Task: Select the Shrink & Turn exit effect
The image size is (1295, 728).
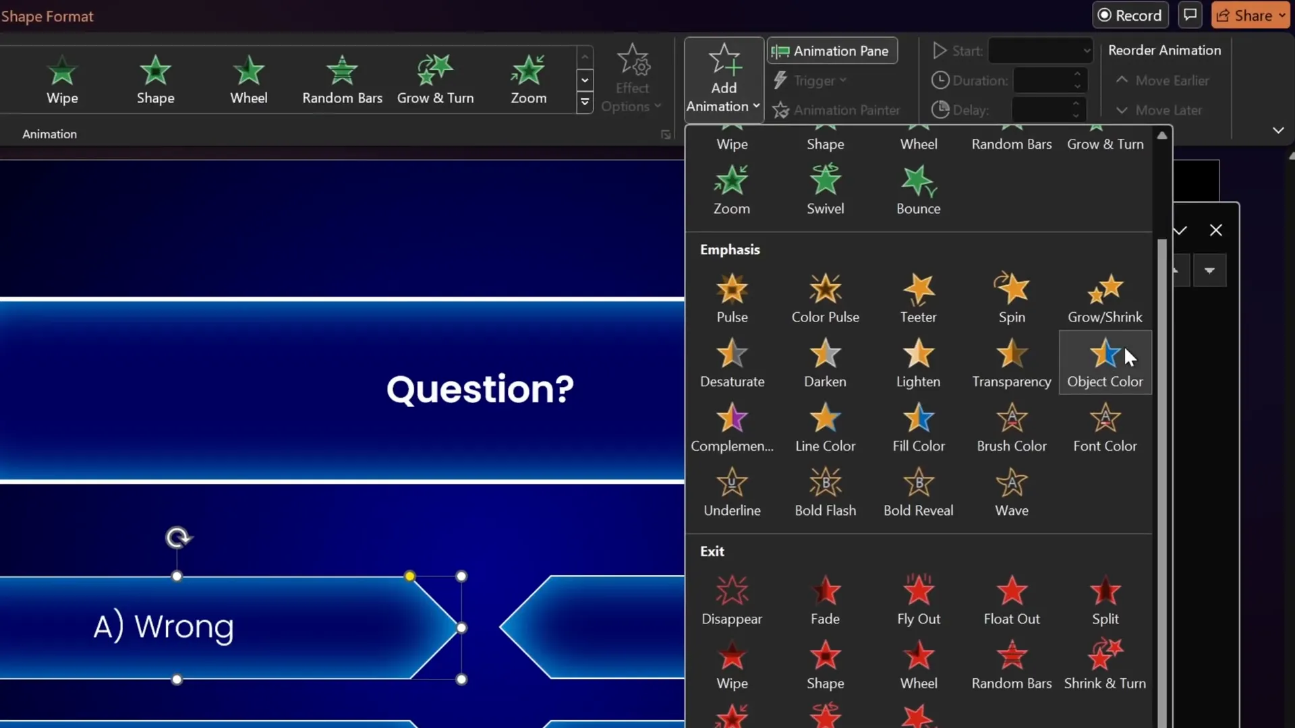Action: tap(1105, 665)
